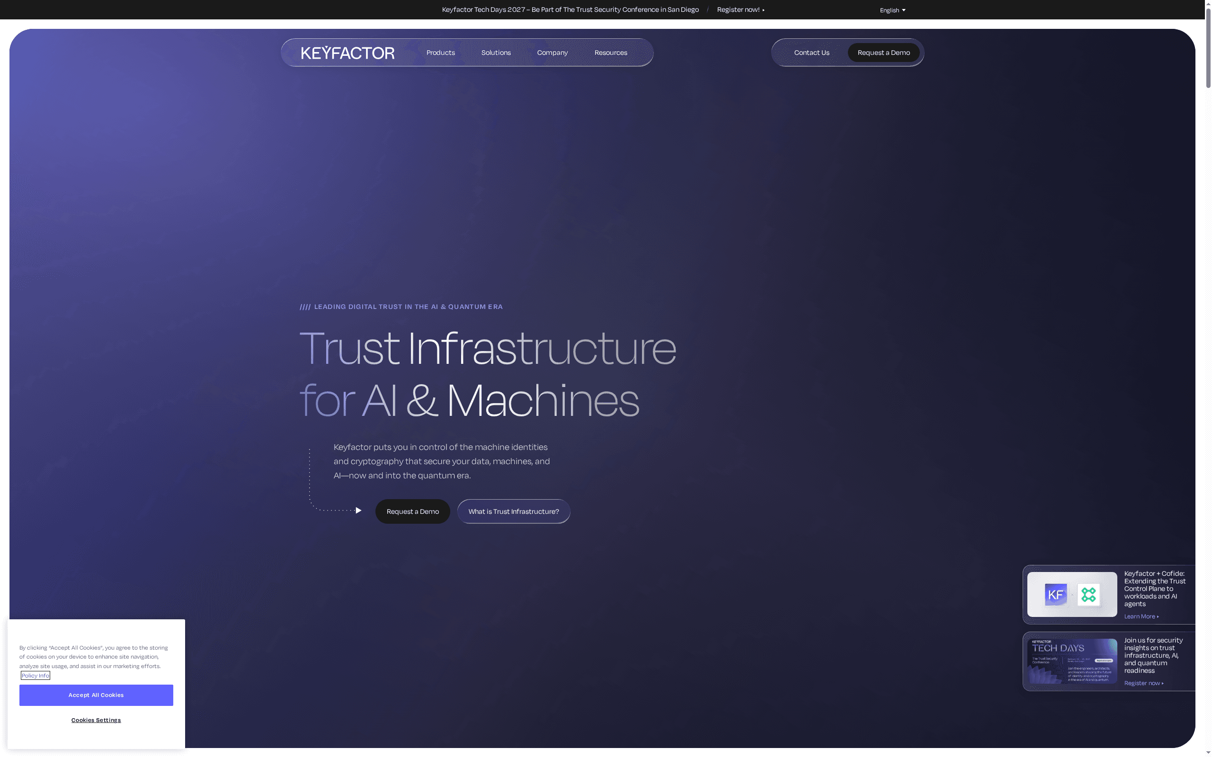This screenshot has width=1212, height=757.
Task: Open the Tech Days card thumbnail
Action: 1072,661
